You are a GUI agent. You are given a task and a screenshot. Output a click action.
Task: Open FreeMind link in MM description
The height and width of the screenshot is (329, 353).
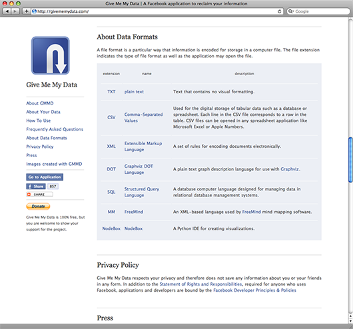(x=252, y=212)
